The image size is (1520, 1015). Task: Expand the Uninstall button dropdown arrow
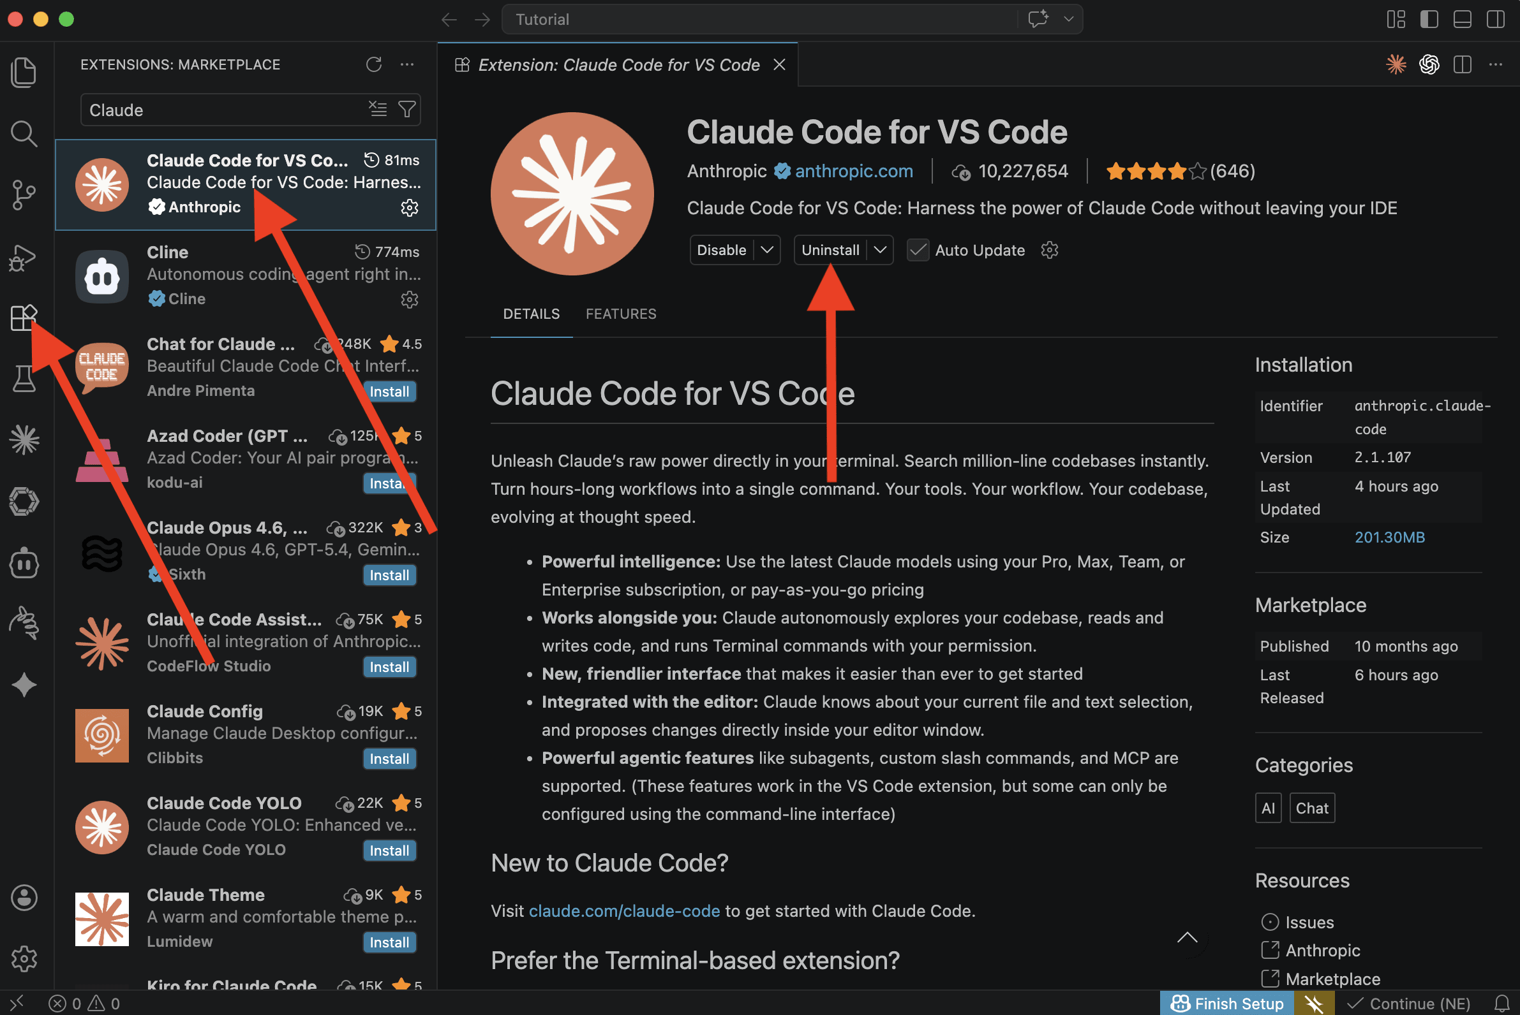coord(880,250)
